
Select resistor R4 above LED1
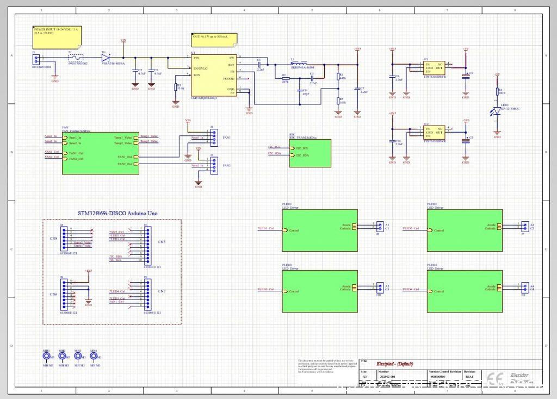pos(497,91)
